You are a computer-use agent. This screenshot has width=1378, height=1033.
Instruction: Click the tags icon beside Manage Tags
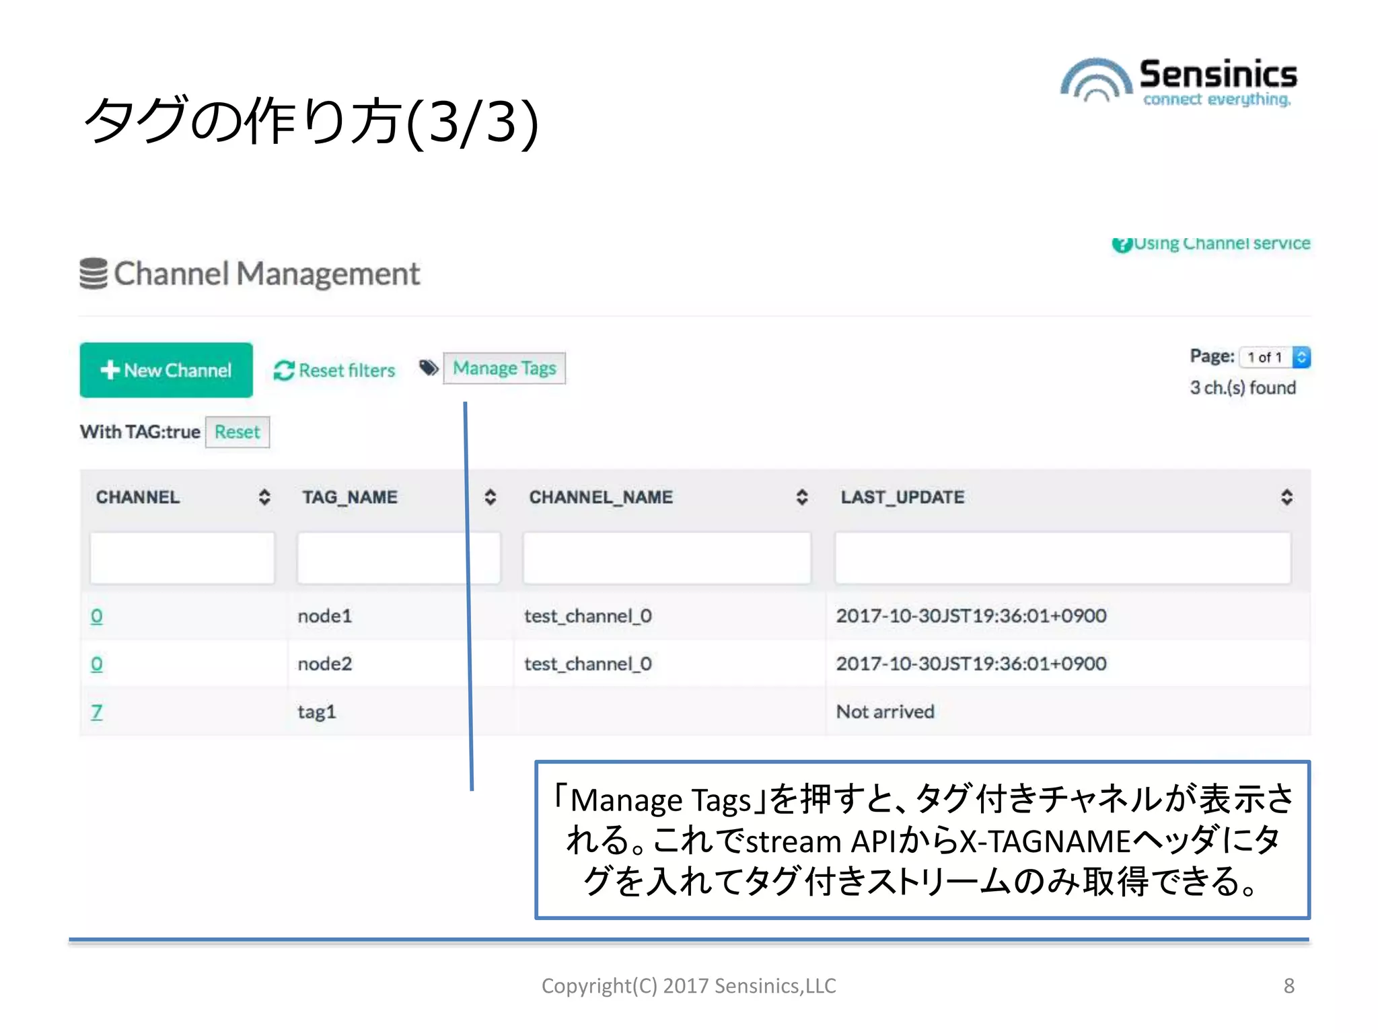pyautogui.click(x=428, y=368)
